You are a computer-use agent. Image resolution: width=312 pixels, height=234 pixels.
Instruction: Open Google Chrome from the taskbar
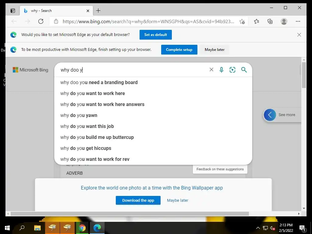point(82,228)
